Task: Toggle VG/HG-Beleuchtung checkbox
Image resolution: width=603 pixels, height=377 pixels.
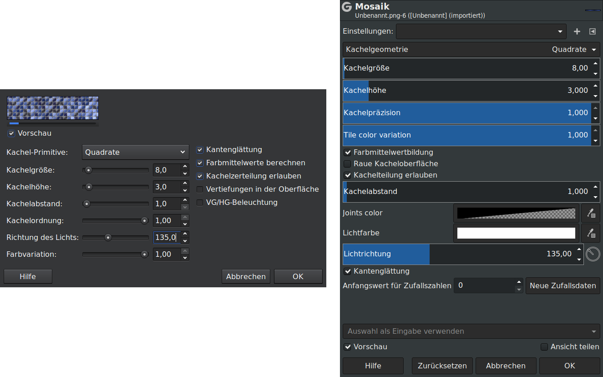Action: pos(200,203)
